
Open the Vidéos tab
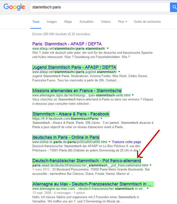coord(106,22)
